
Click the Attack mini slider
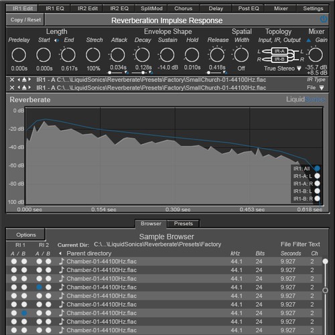pyautogui.click(x=115, y=72)
